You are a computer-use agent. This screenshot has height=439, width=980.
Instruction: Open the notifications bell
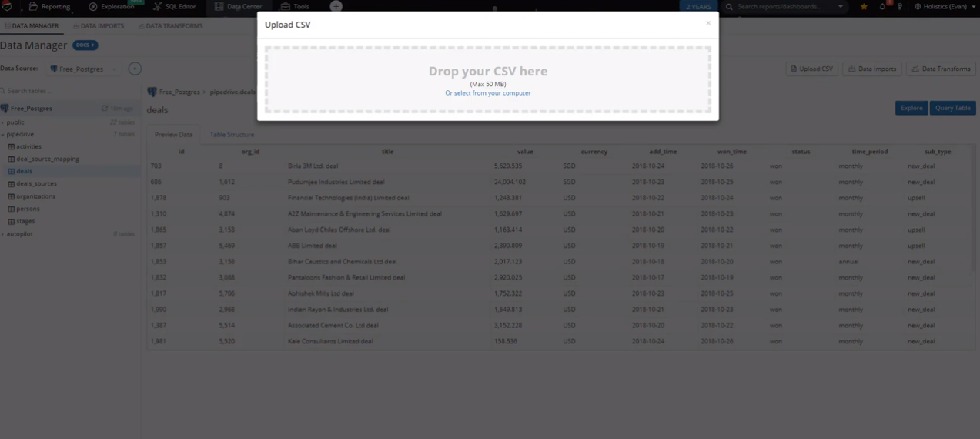[x=882, y=6]
